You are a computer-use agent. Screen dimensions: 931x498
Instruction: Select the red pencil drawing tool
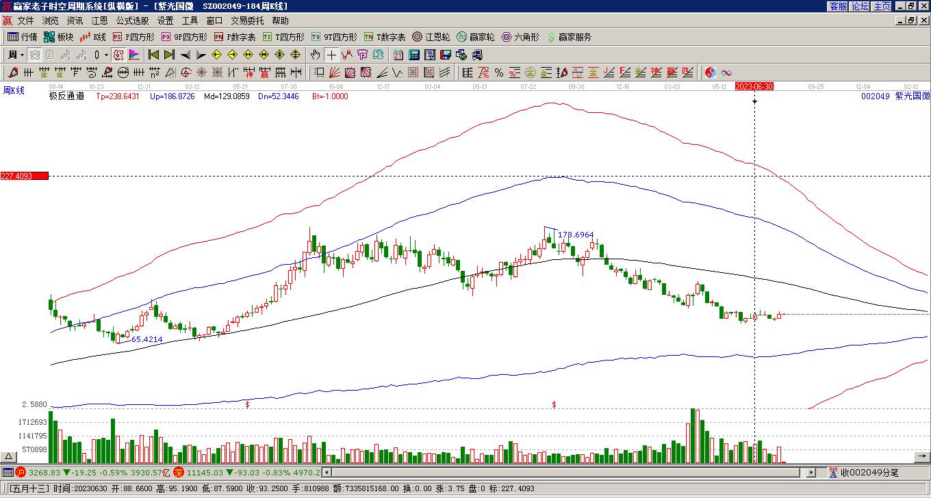(x=13, y=73)
